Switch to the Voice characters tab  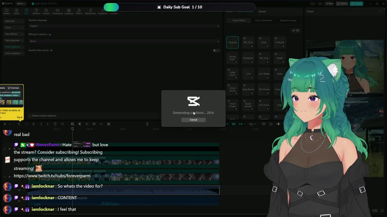click(x=263, y=20)
